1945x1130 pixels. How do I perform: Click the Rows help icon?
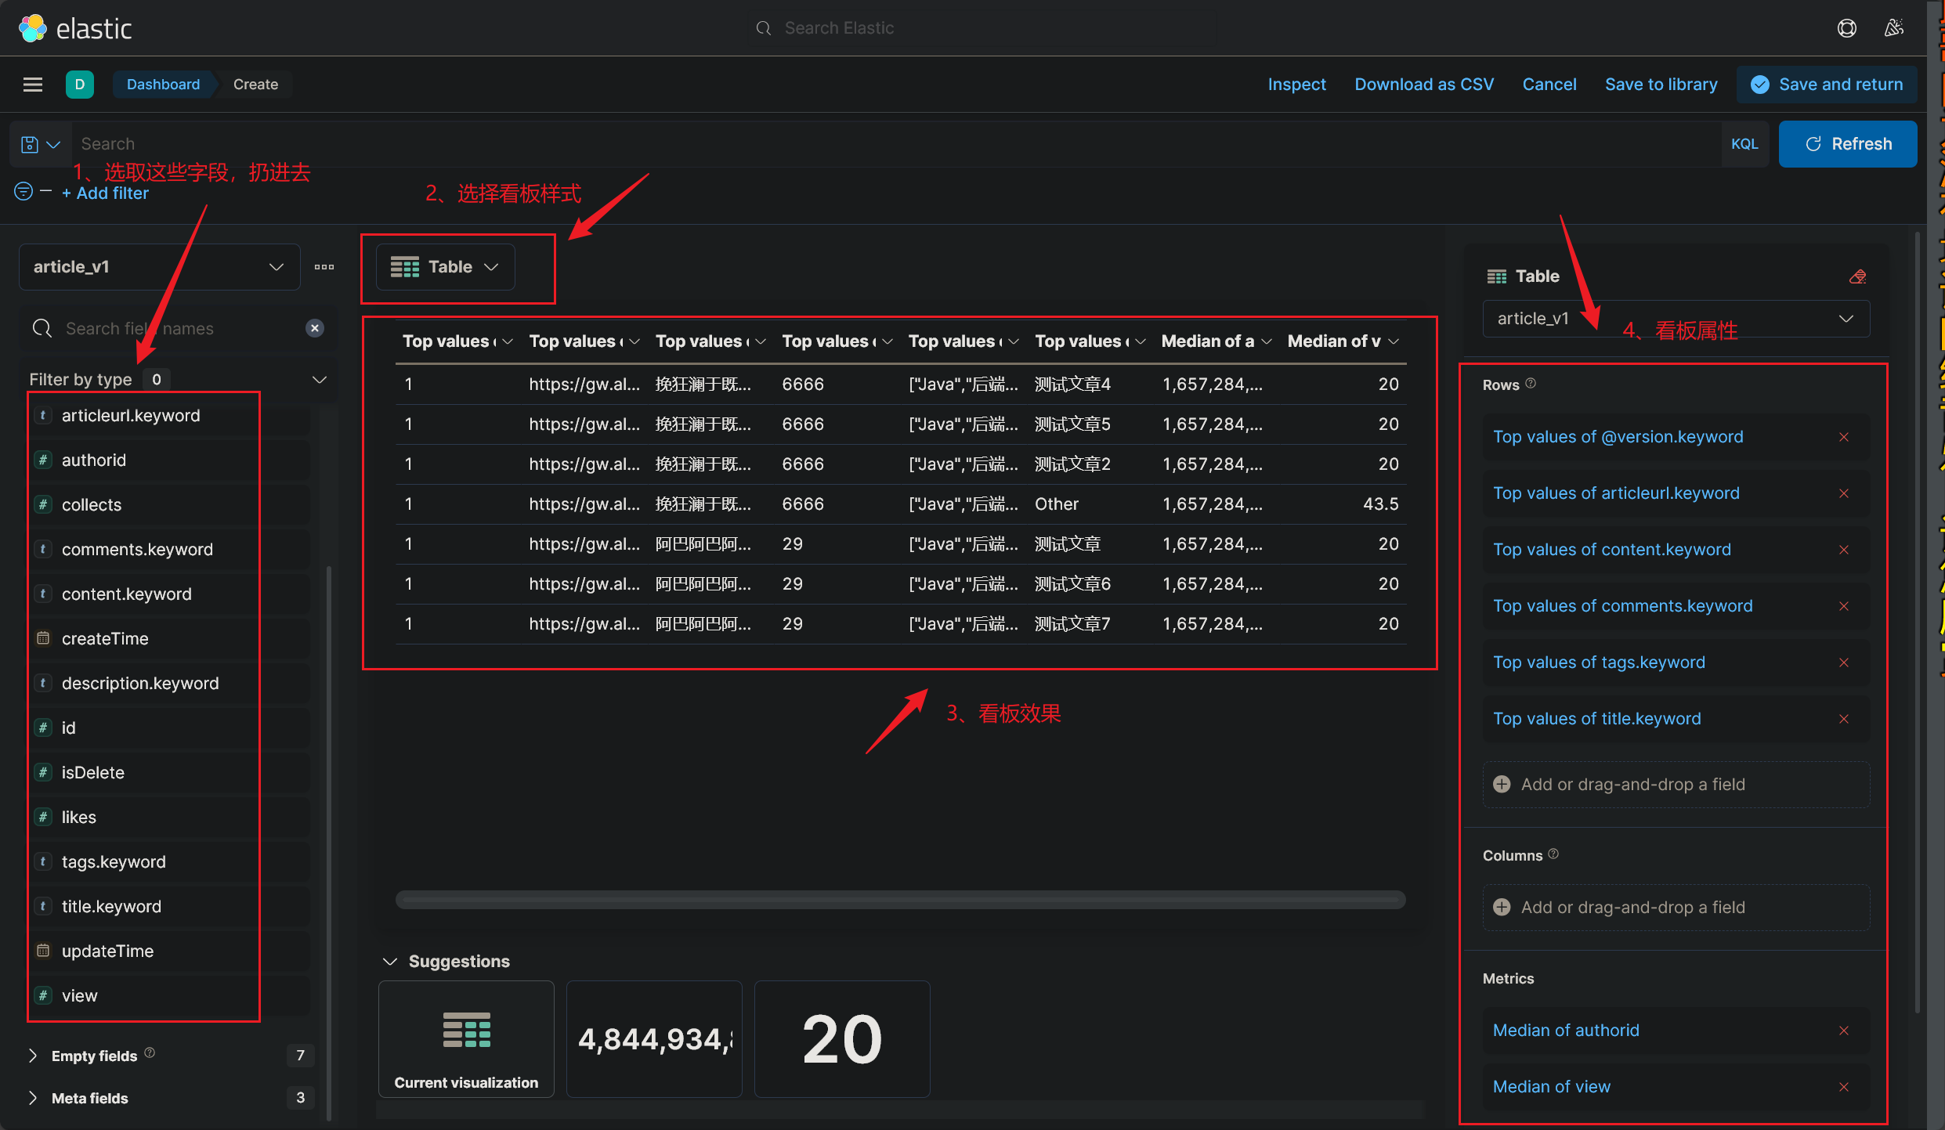click(x=1531, y=384)
